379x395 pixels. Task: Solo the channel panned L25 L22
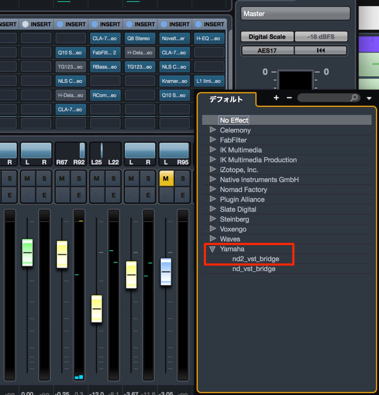click(x=114, y=178)
